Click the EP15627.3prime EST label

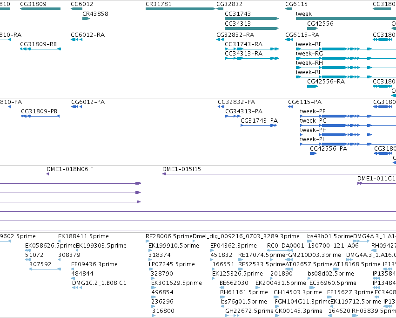pos(350,292)
